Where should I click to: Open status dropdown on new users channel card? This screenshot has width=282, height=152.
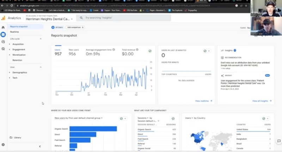(x=125, y=118)
